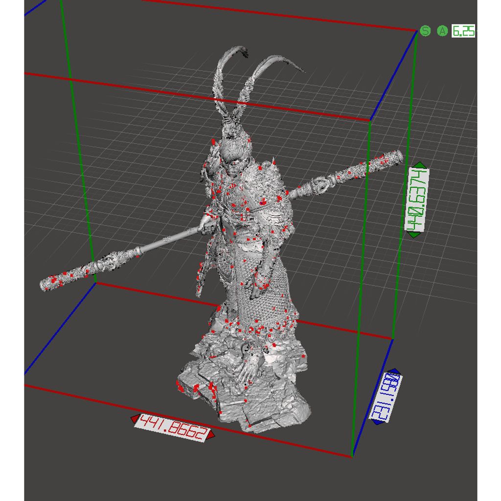This screenshot has width=501, height=501.
Task: Click the red 441.8662 width dimension label
Action: tap(173, 427)
